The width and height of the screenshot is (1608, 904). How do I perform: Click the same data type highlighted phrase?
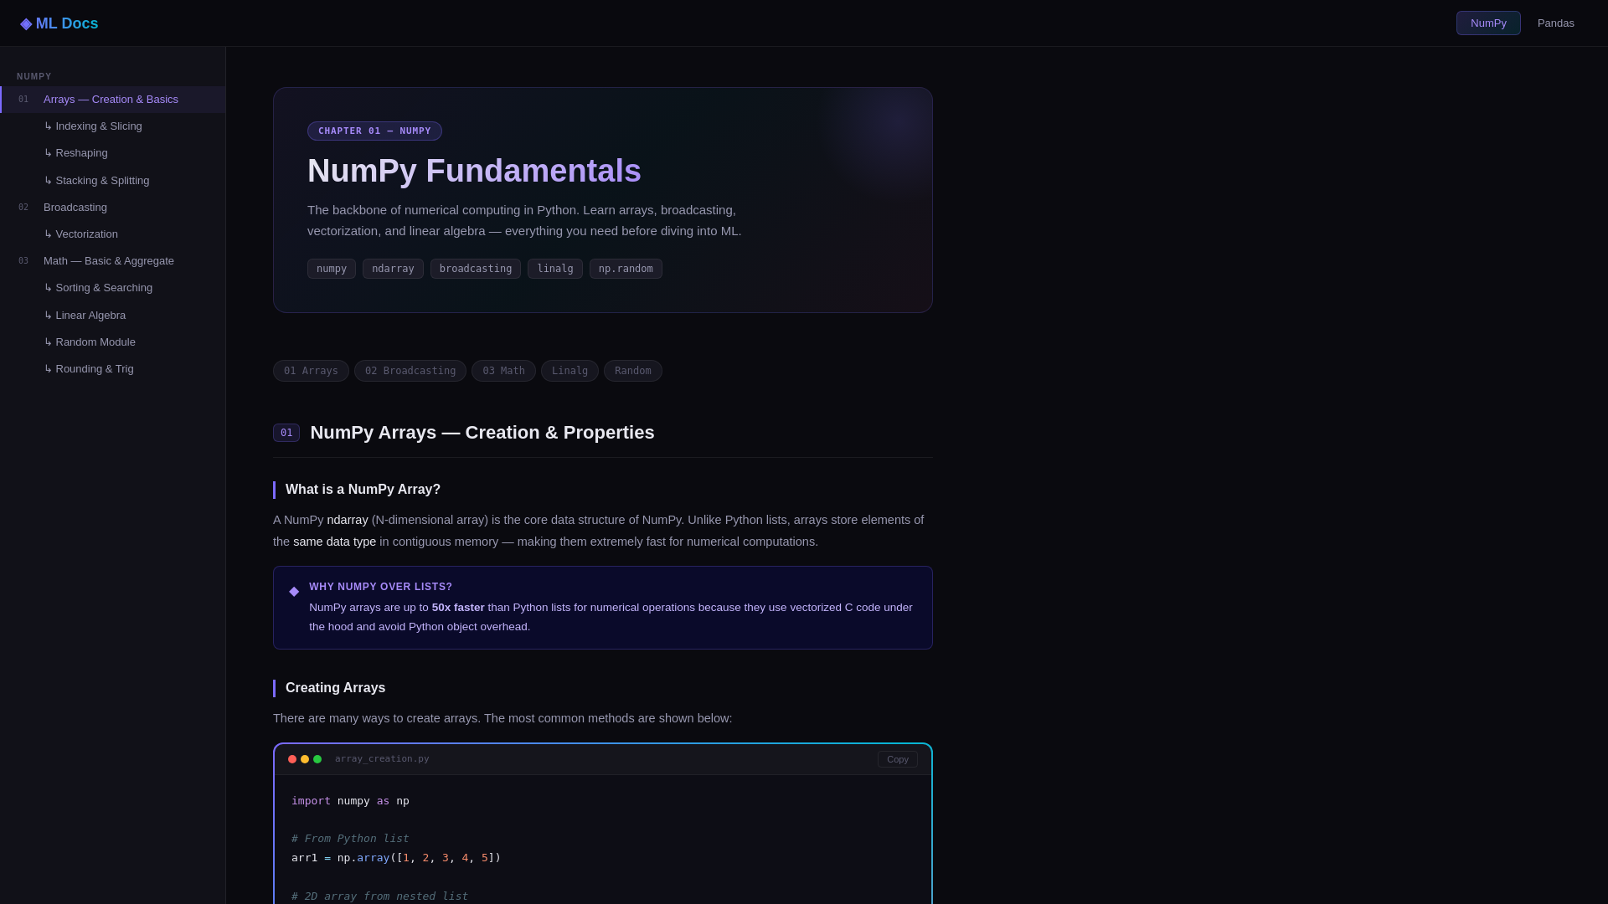(x=334, y=542)
